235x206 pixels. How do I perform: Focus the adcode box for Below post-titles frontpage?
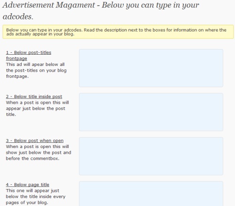pyautogui.click(x=151, y=68)
